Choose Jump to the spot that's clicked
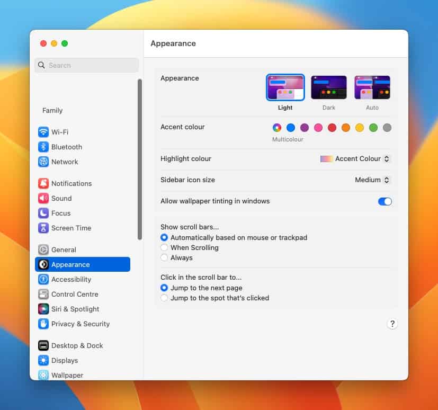The width and height of the screenshot is (438, 410). (x=164, y=298)
